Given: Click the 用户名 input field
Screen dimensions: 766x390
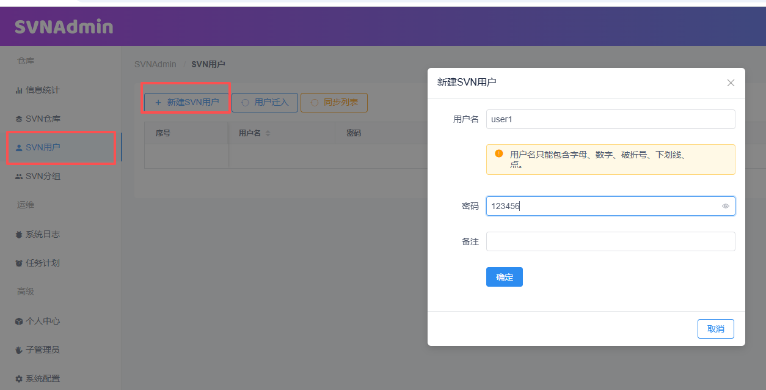Looking at the screenshot, I should pos(611,119).
